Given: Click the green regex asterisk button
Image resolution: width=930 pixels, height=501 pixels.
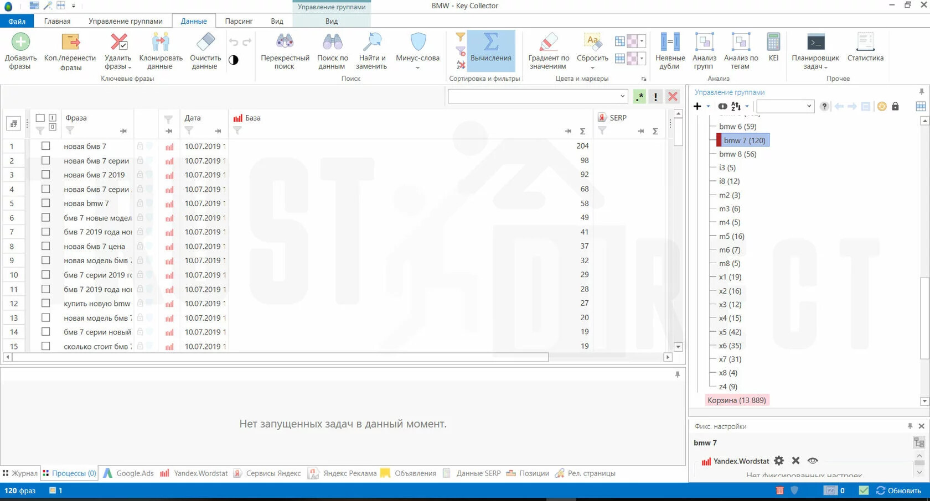Looking at the screenshot, I should click(639, 97).
